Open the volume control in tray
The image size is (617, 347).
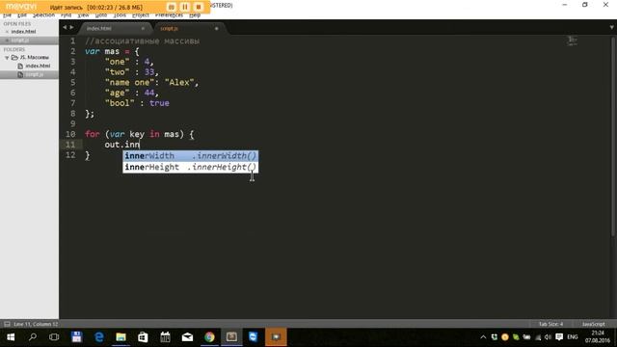548,337
